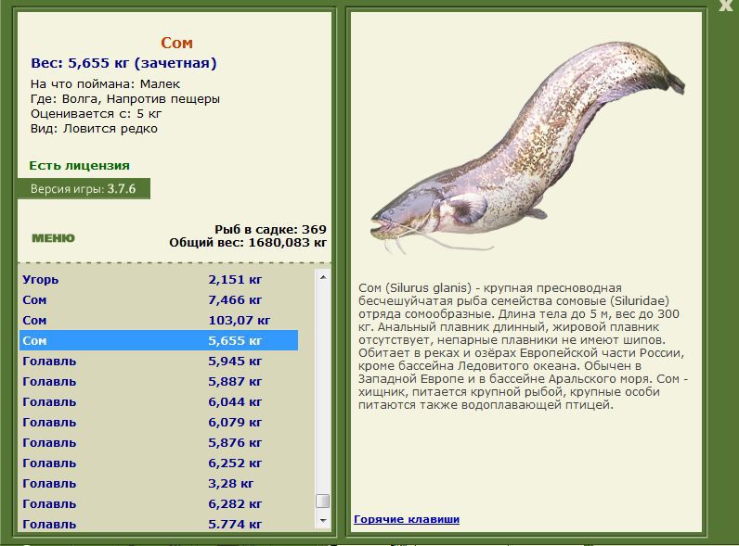Click the fish list scrollbar thumb
739x546 pixels.
click(x=323, y=501)
